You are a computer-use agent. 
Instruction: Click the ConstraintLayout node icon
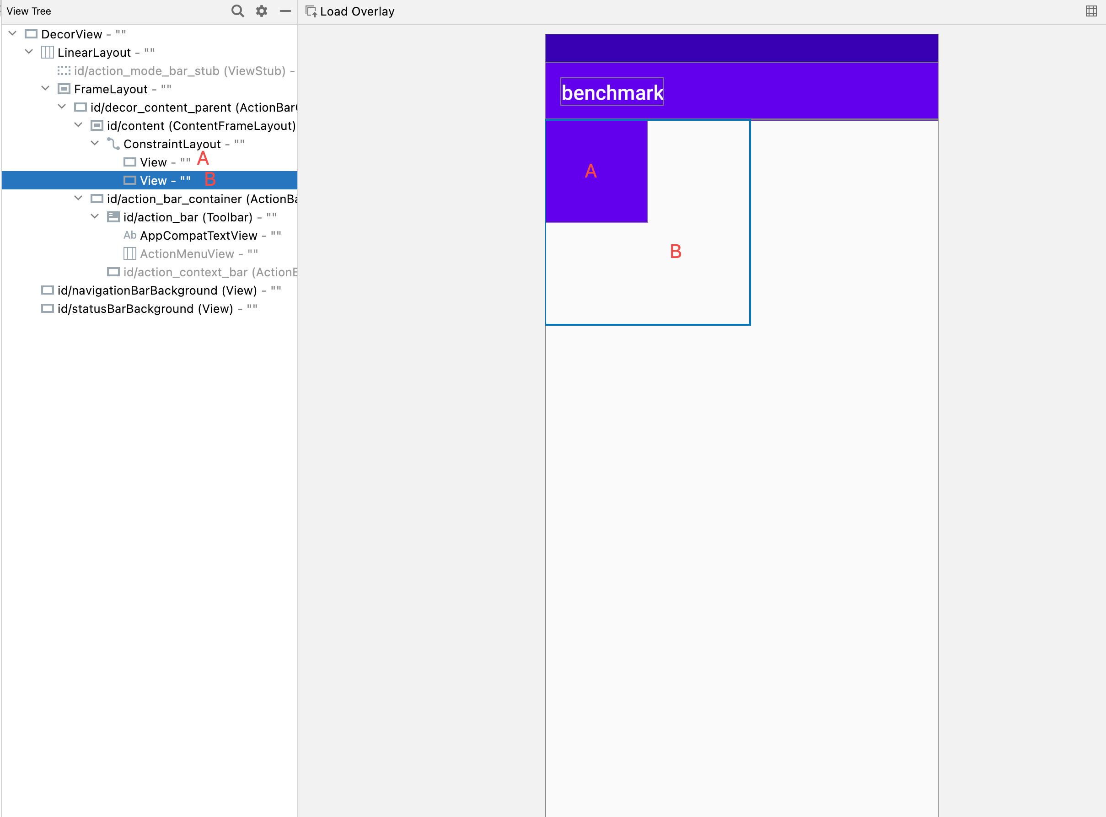(x=113, y=144)
